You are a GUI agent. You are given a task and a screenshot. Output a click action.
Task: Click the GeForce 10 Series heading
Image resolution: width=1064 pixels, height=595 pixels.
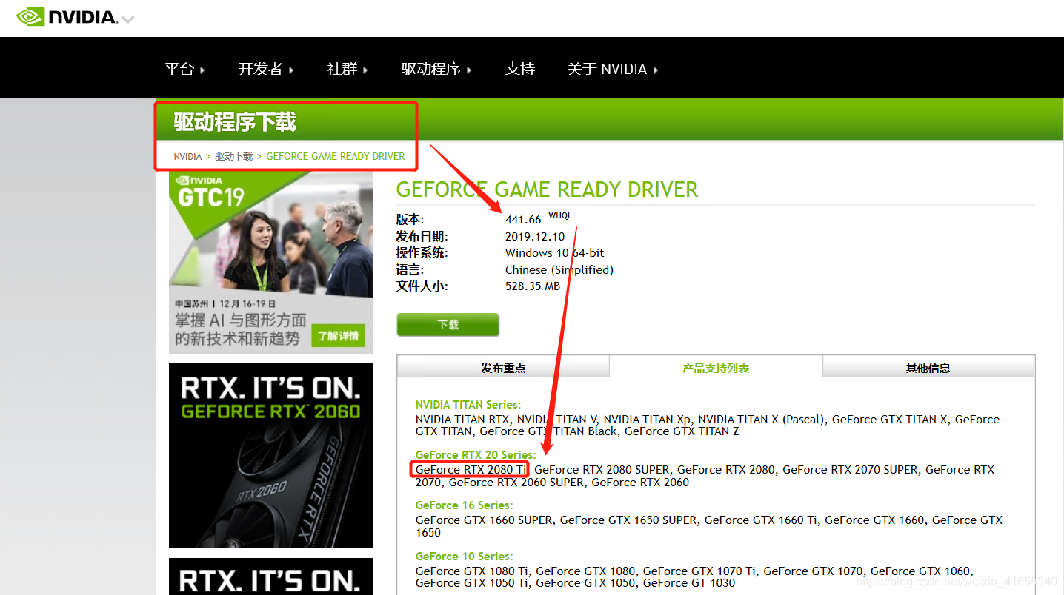464,557
